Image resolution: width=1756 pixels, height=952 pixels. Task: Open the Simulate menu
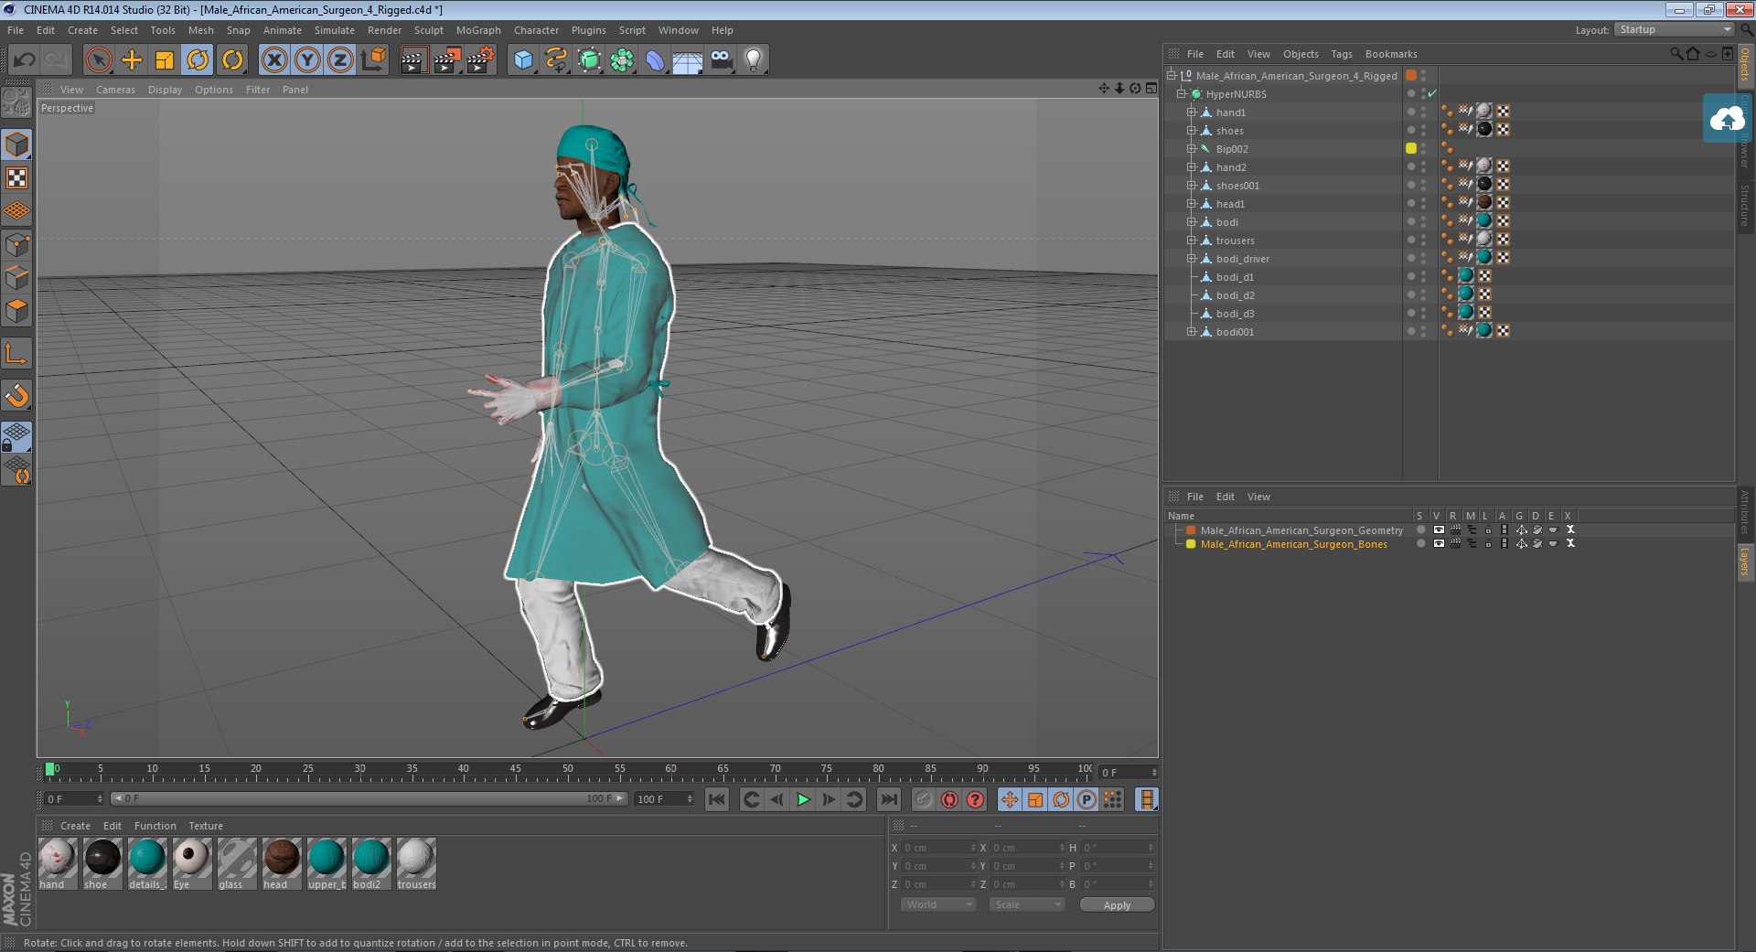coord(335,30)
